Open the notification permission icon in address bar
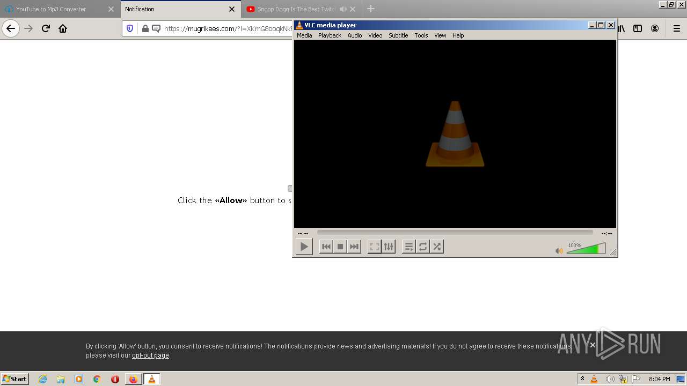The image size is (687, 386). (156, 28)
